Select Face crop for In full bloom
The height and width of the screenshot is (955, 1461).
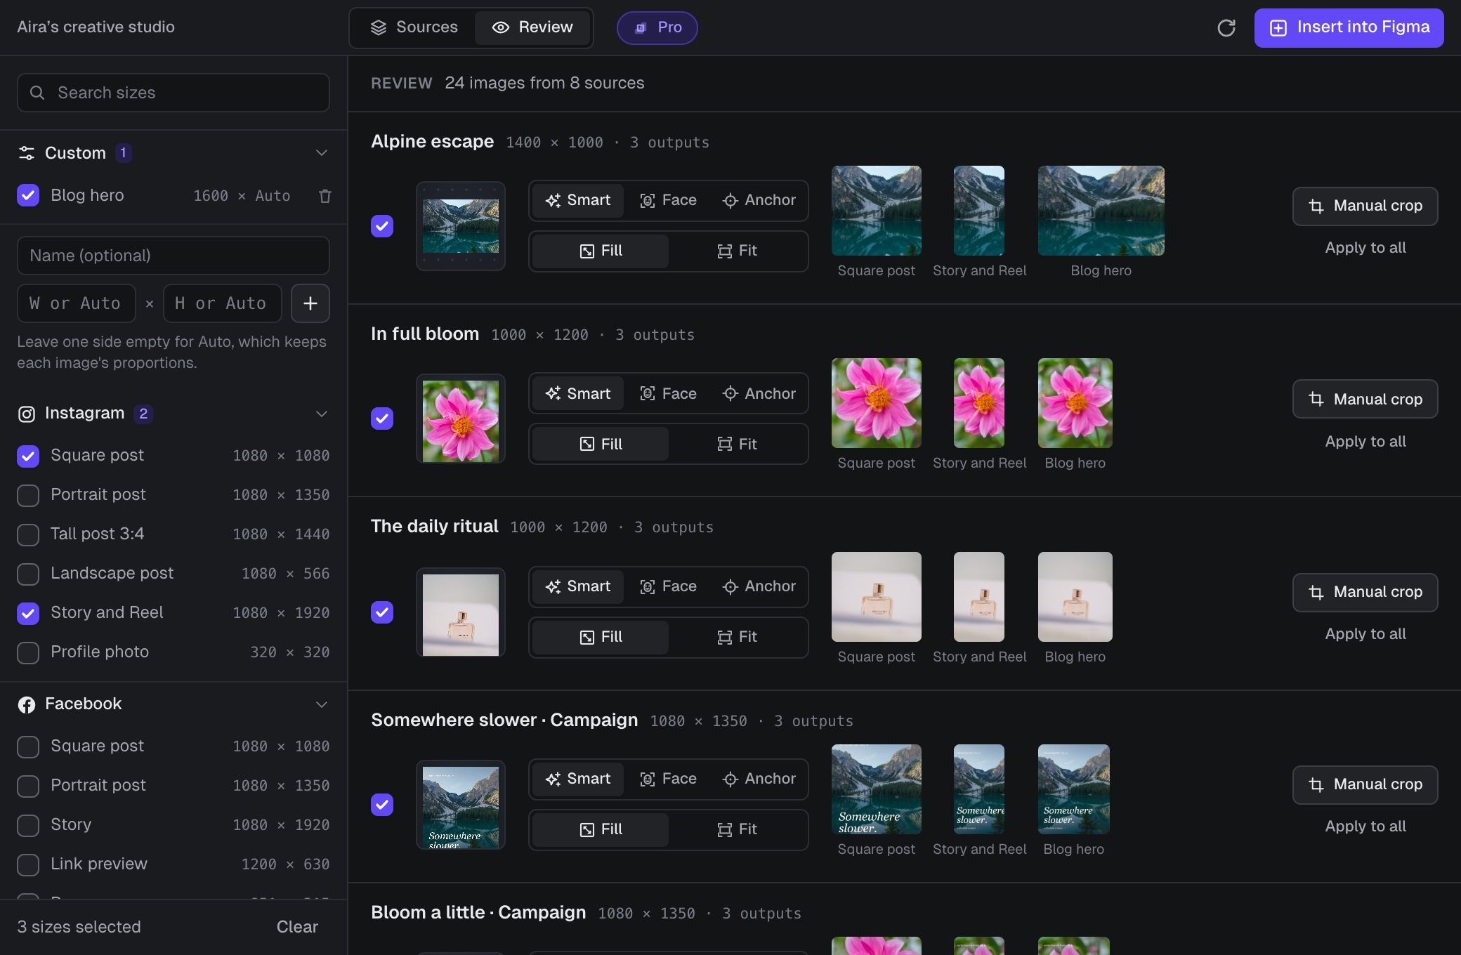(668, 393)
